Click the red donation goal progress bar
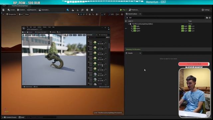213x120 pixels. 194,64
